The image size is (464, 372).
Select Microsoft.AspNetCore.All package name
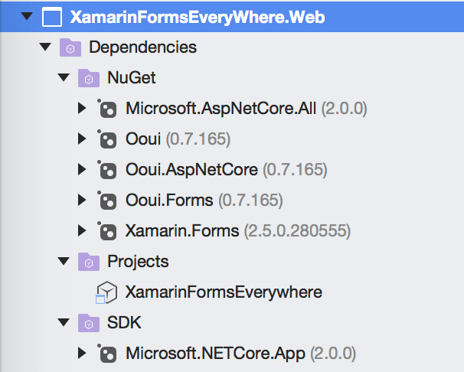click(221, 109)
